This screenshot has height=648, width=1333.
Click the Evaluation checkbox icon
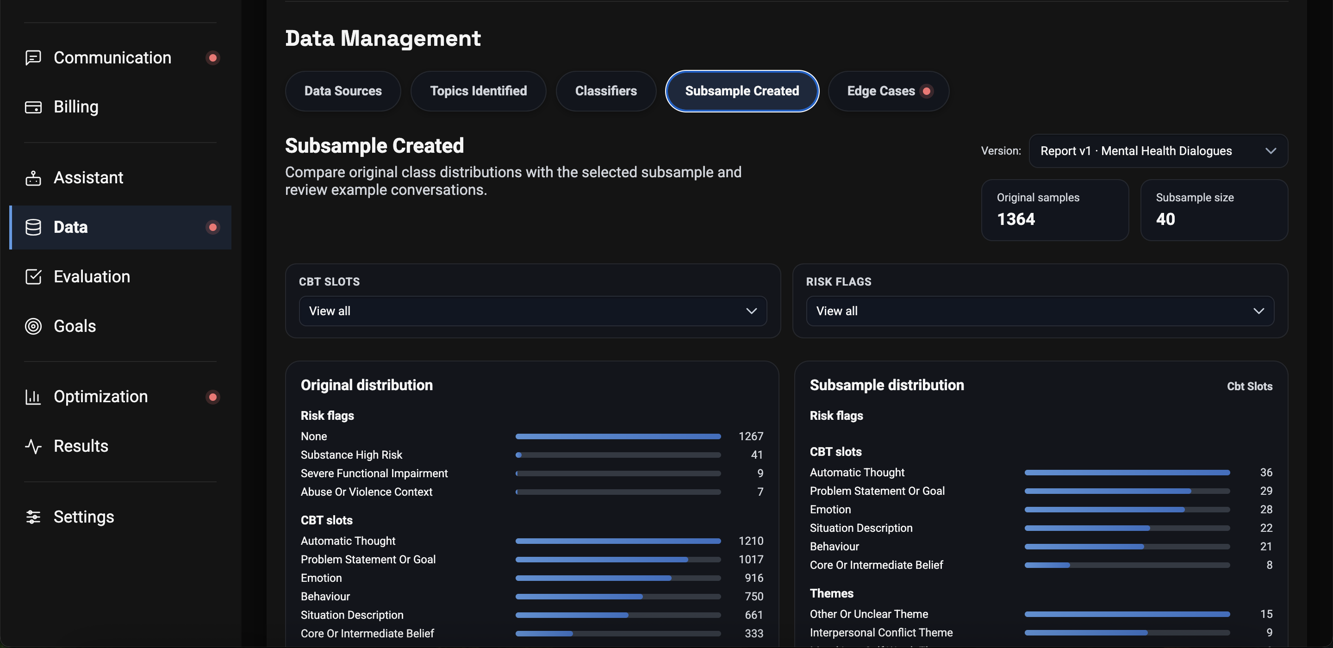(x=33, y=277)
